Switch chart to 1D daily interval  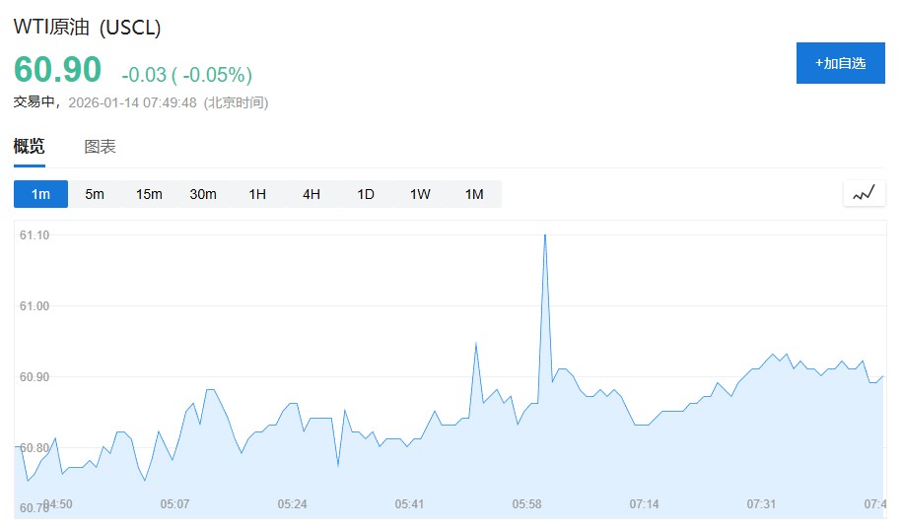coord(366,194)
